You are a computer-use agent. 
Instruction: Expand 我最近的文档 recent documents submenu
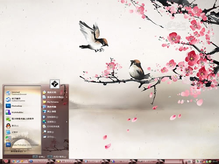pos(55,97)
